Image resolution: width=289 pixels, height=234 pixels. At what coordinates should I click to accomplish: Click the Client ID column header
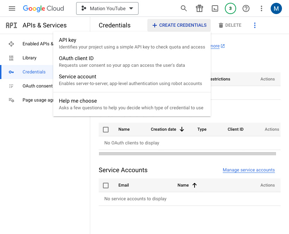tap(235, 129)
